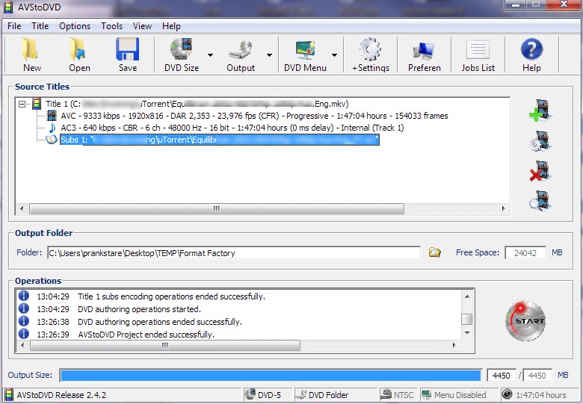This screenshot has width=583, height=404.
Task: Open the Options menu
Action: (x=75, y=26)
